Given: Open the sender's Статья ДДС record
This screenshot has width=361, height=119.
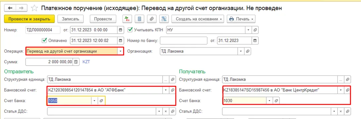Looking at the screenshot, I should click(x=172, y=111).
